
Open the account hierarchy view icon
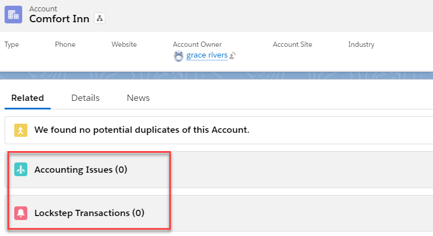point(100,18)
